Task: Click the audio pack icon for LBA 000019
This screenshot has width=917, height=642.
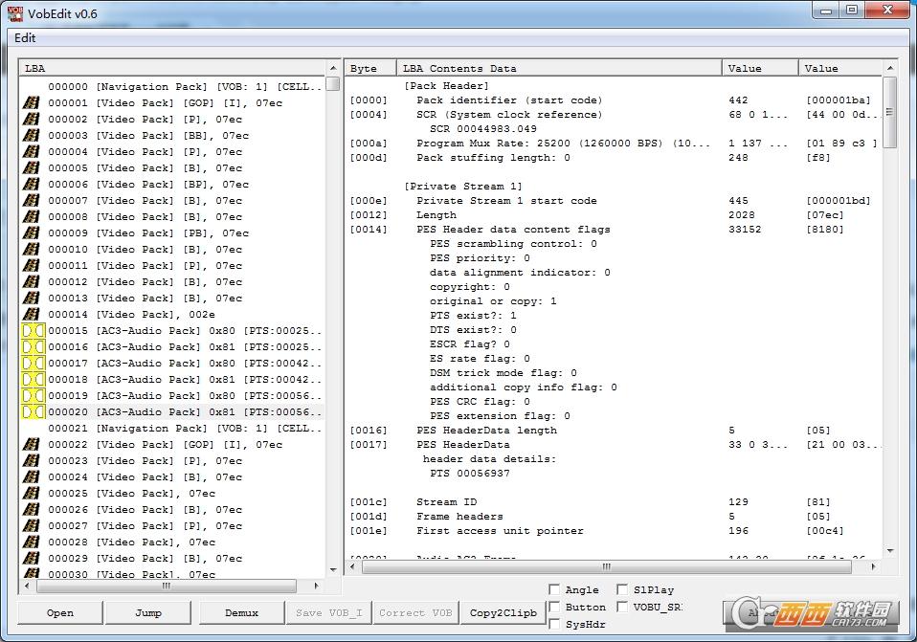Action: [x=33, y=396]
